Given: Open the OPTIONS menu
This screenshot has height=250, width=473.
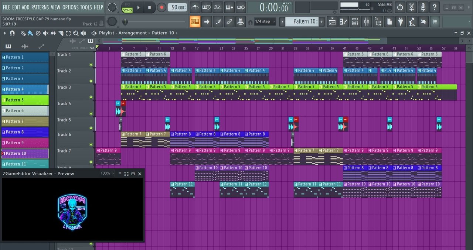Looking at the screenshot, I should [x=70, y=7].
